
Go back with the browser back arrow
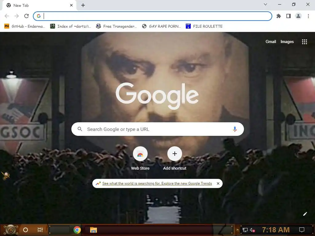pyautogui.click(x=7, y=16)
